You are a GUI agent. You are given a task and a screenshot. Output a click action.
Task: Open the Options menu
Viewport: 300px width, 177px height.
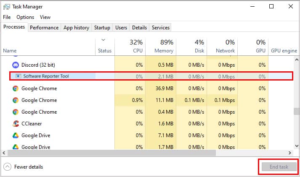pyautogui.click(x=25, y=17)
